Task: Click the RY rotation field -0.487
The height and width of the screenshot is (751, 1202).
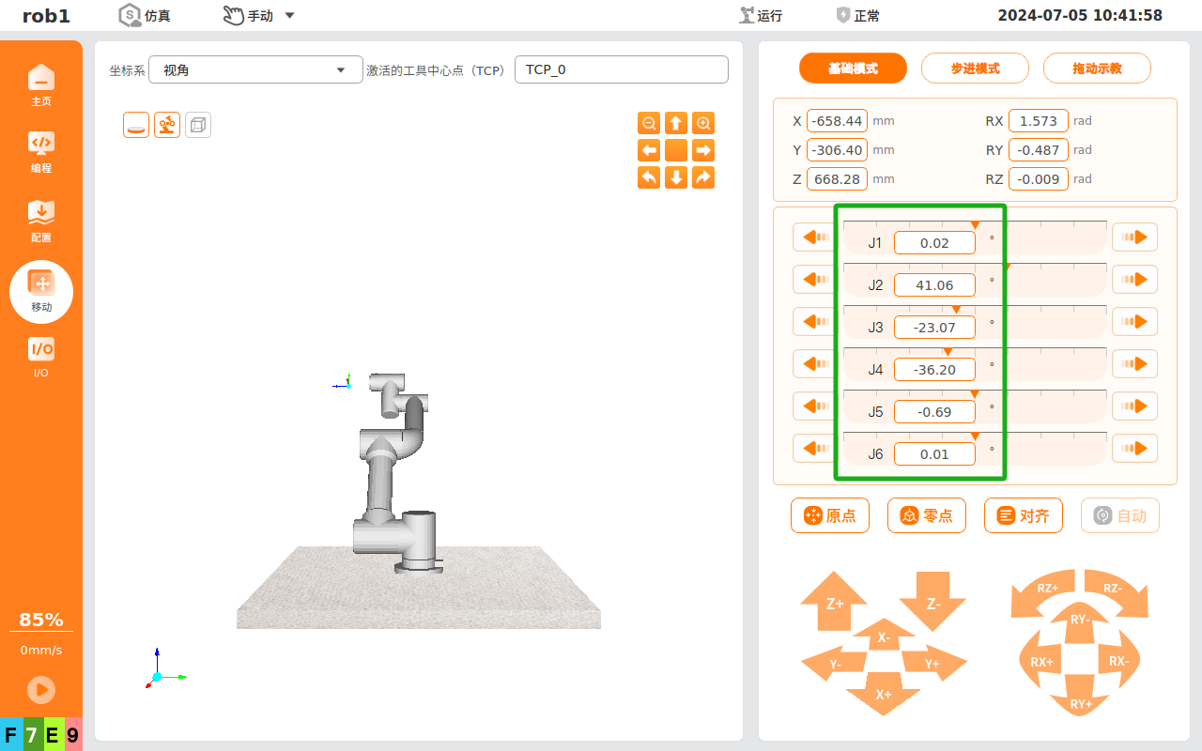Action: (1039, 150)
